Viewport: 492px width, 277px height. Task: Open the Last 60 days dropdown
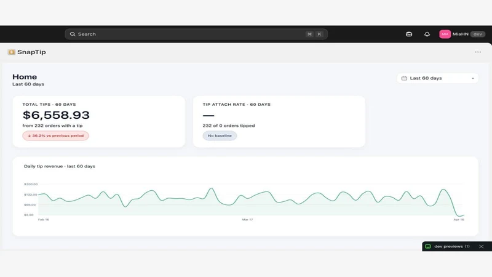[x=437, y=78]
